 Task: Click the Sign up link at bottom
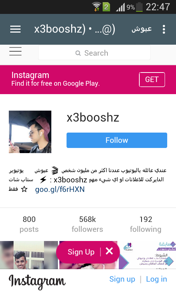(122, 279)
